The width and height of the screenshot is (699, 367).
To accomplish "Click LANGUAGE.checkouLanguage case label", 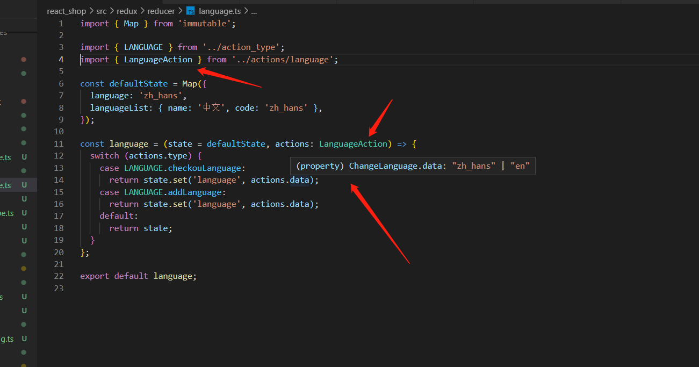I will coord(182,168).
